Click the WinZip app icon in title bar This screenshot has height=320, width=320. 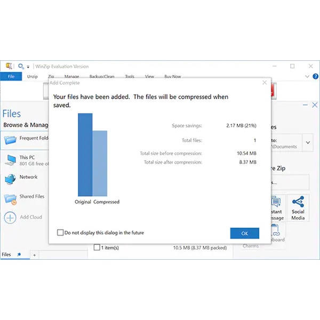9,66
